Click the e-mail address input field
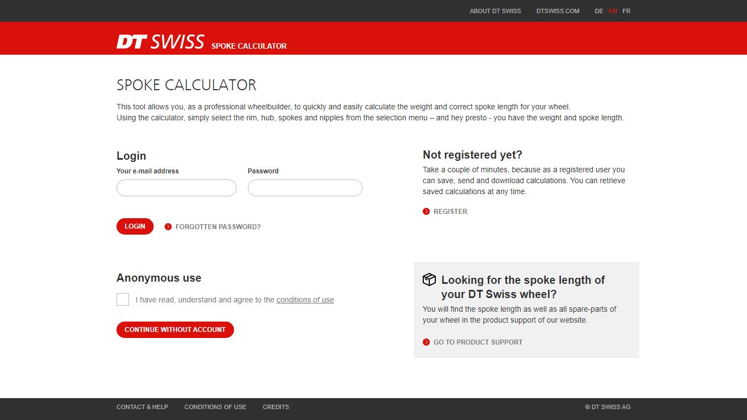This screenshot has width=747, height=420. [x=177, y=188]
